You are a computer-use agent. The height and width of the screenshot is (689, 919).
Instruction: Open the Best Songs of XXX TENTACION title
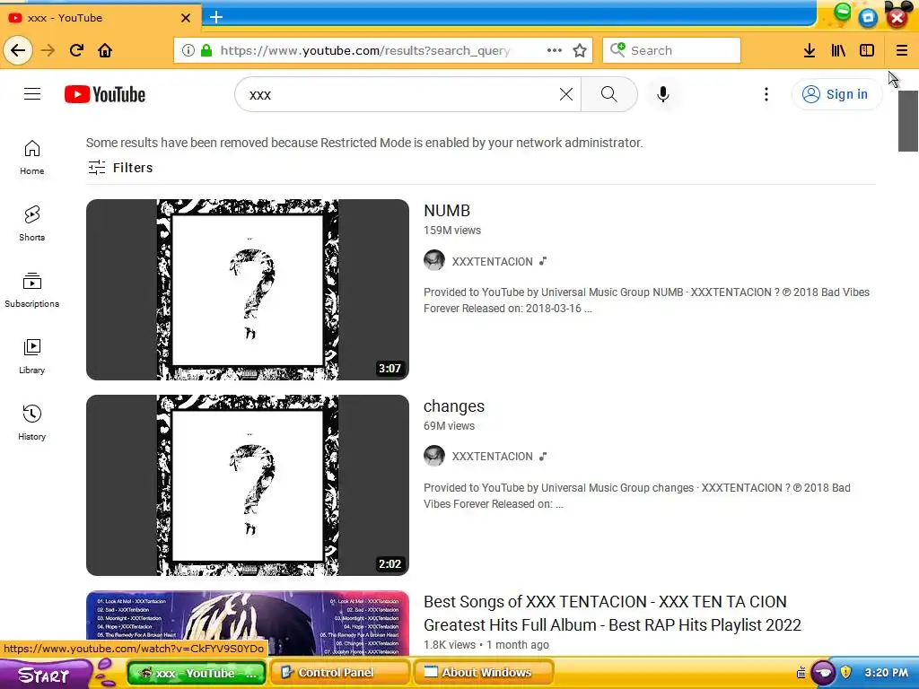point(612,614)
